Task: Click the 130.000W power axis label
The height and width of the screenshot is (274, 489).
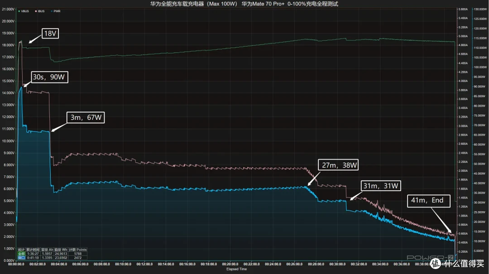Action: click(480, 9)
